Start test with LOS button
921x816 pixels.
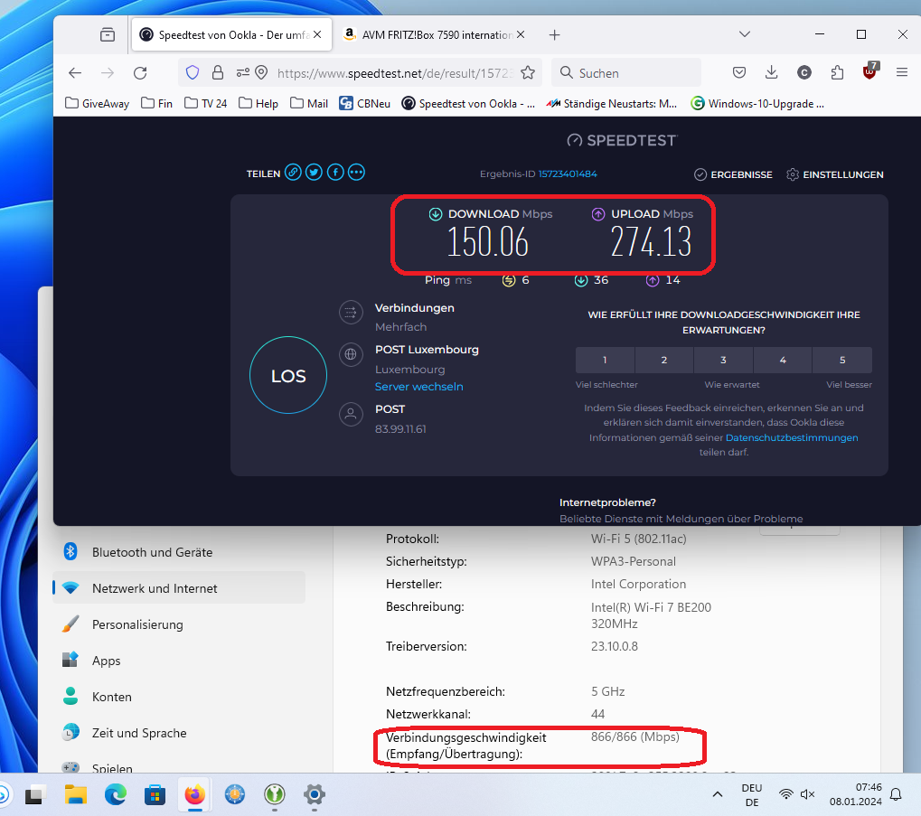288,375
